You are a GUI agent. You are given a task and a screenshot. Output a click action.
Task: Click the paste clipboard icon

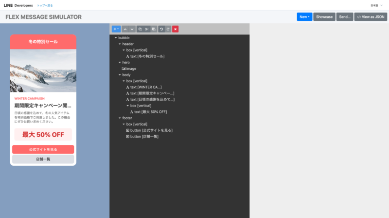[154, 29]
